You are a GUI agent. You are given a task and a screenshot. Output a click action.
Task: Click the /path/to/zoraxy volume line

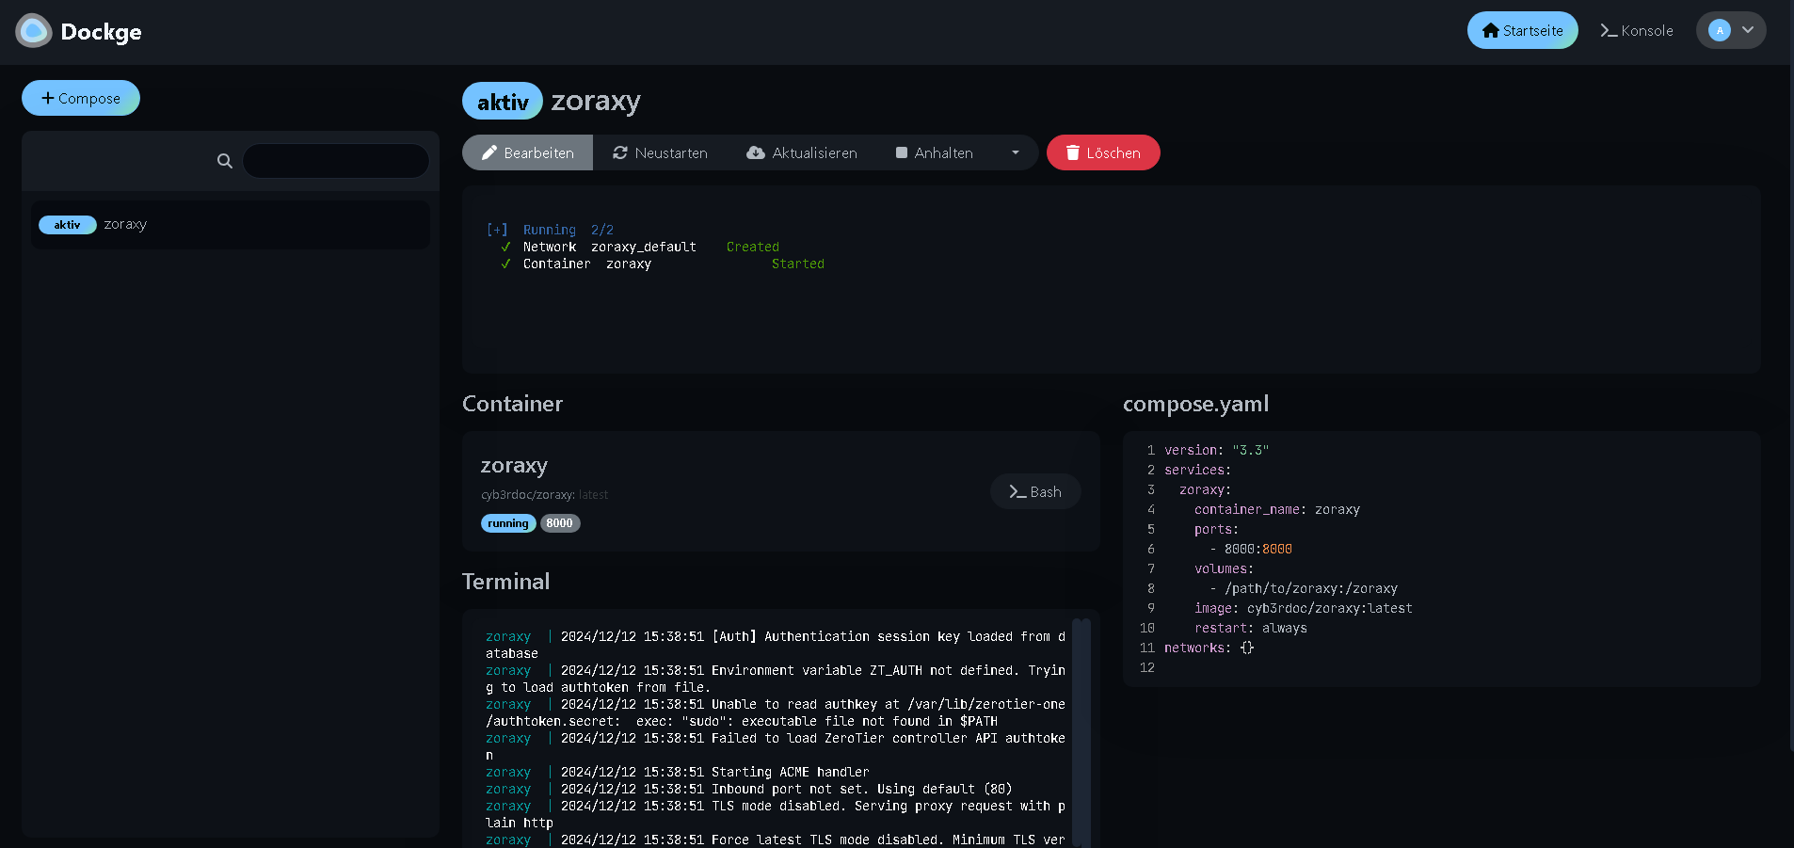click(1304, 588)
